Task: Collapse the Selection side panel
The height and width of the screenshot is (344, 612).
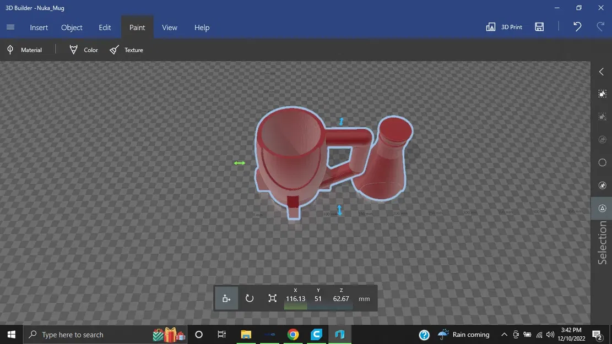Action: pos(602,72)
